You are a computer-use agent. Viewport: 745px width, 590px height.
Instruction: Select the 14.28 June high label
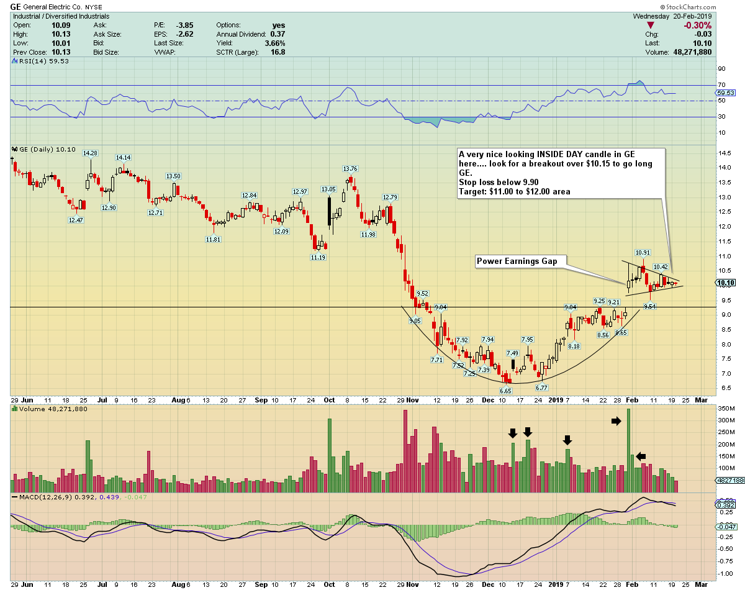[90, 153]
